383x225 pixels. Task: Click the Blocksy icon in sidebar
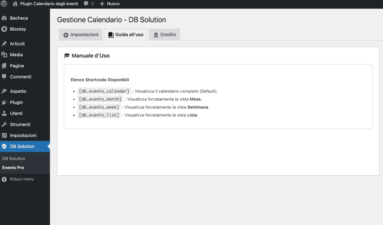(4, 29)
